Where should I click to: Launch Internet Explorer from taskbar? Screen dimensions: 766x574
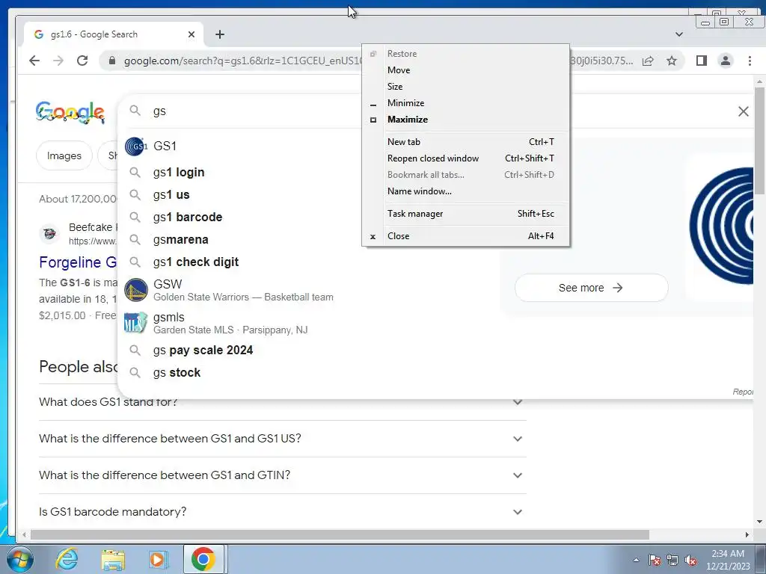click(x=67, y=559)
